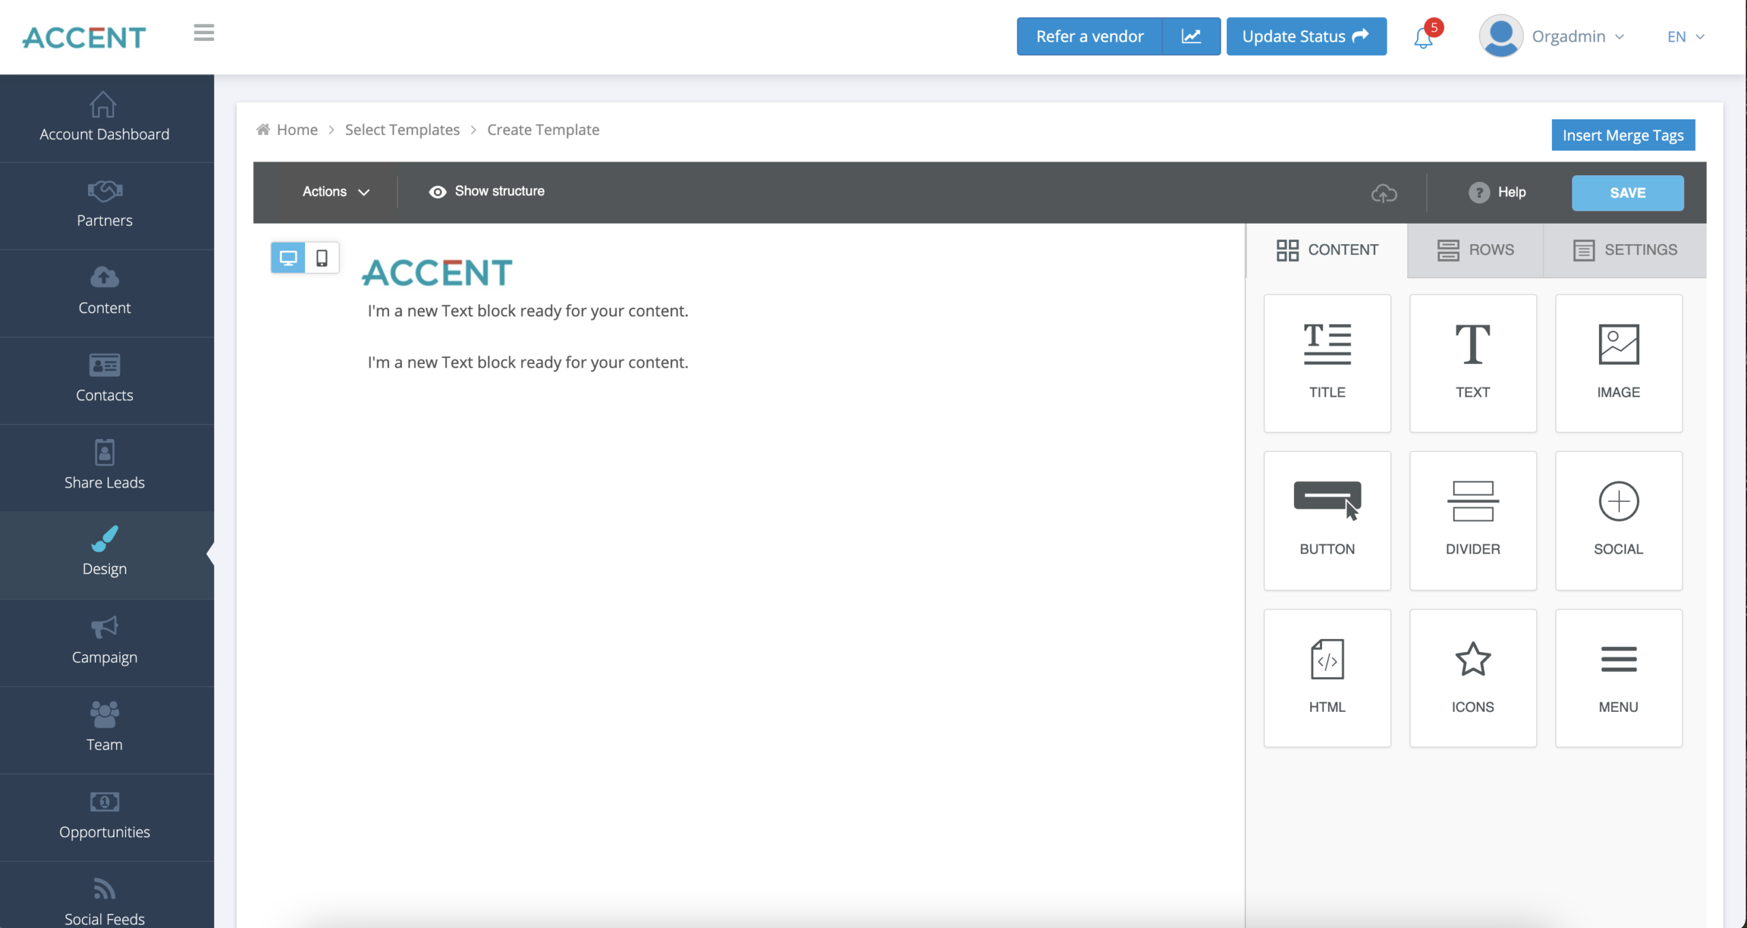The height and width of the screenshot is (928, 1747).
Task: Switch to mobile preview mode
Action: coord(321,257)
